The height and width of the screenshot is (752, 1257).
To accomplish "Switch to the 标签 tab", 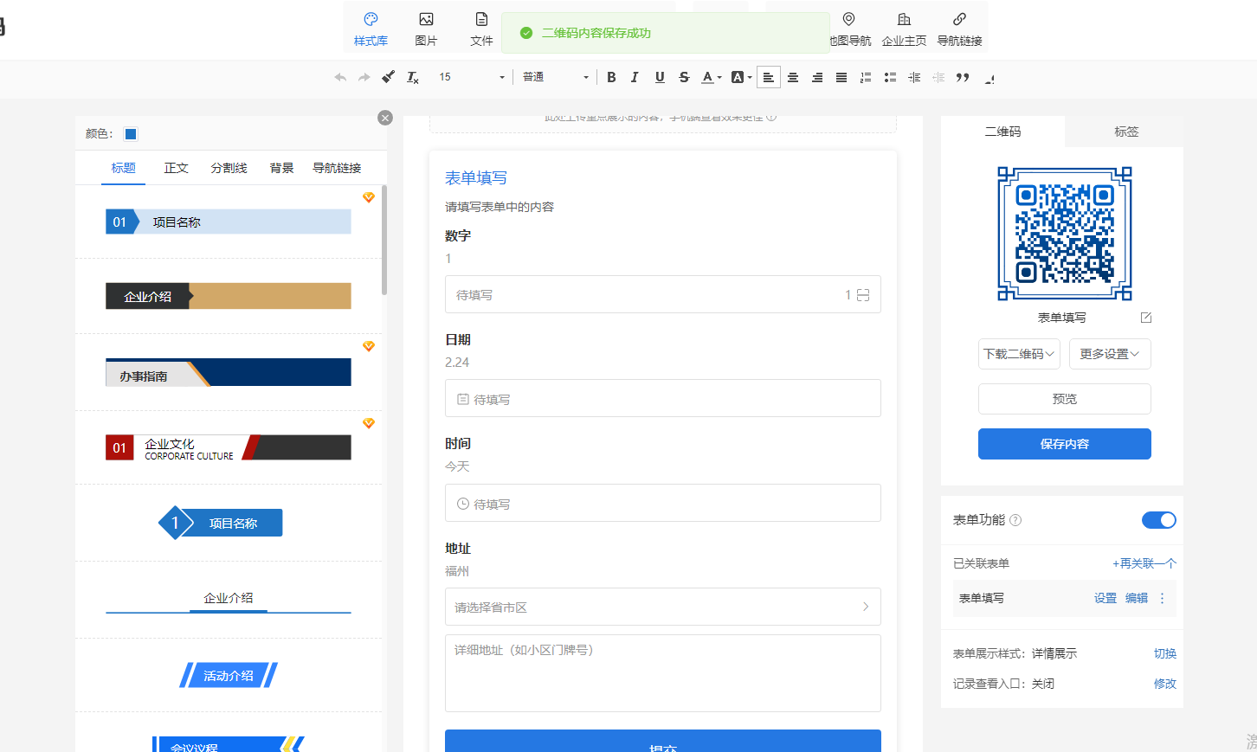I will (1125, 132).
